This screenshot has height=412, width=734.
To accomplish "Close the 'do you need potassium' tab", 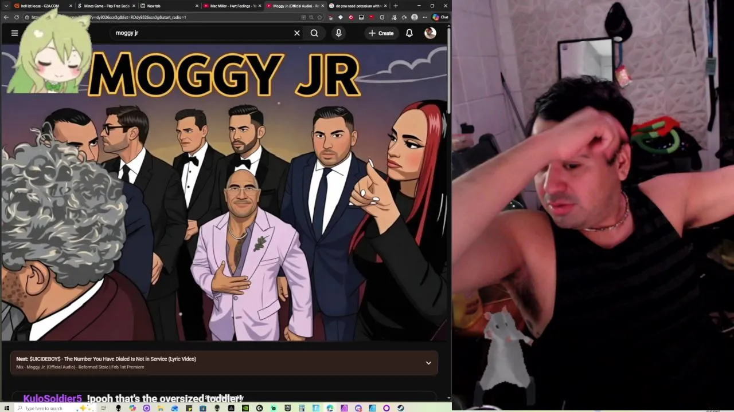I will pos(385,6).
